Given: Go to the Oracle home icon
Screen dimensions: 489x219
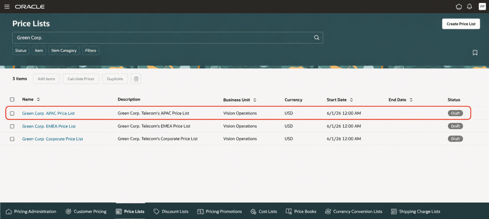Looking at the screenshot, I should 459,6.
